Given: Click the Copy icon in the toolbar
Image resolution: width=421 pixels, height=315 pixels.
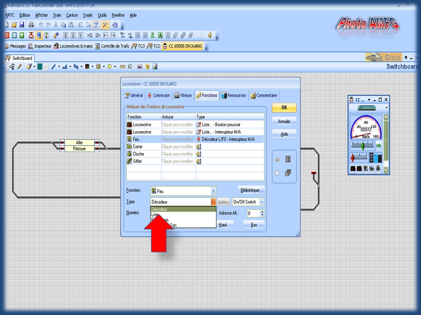Looking at the screenshot, I should coord(63,25).
